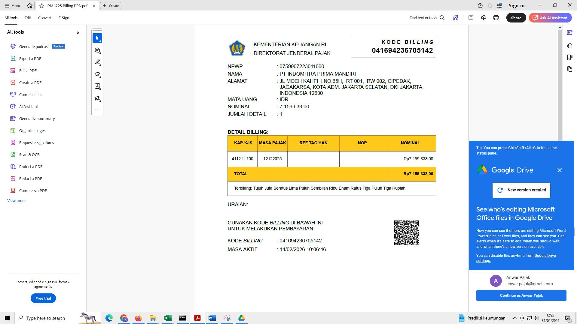Select the arrow Selection tool
The image size is (577, 324).
pos(97,38)
